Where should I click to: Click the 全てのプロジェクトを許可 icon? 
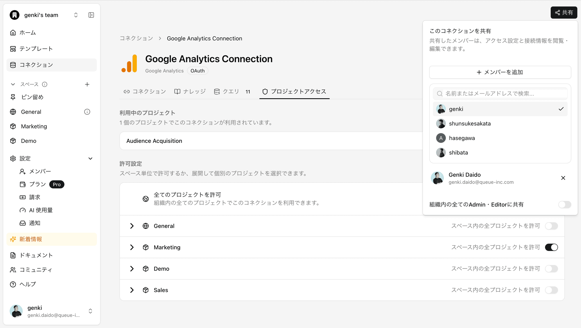click(146, 199)
